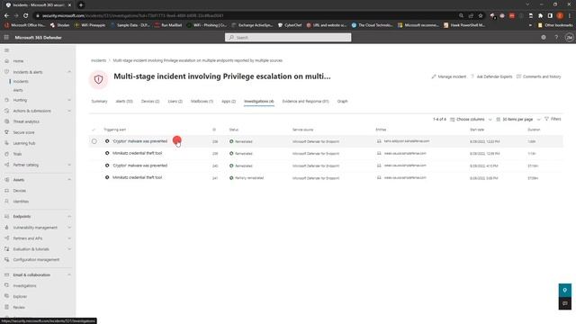
Task: Click the Identities icon in sidebar
Action: pyautogui.click(x=6, y=202)
